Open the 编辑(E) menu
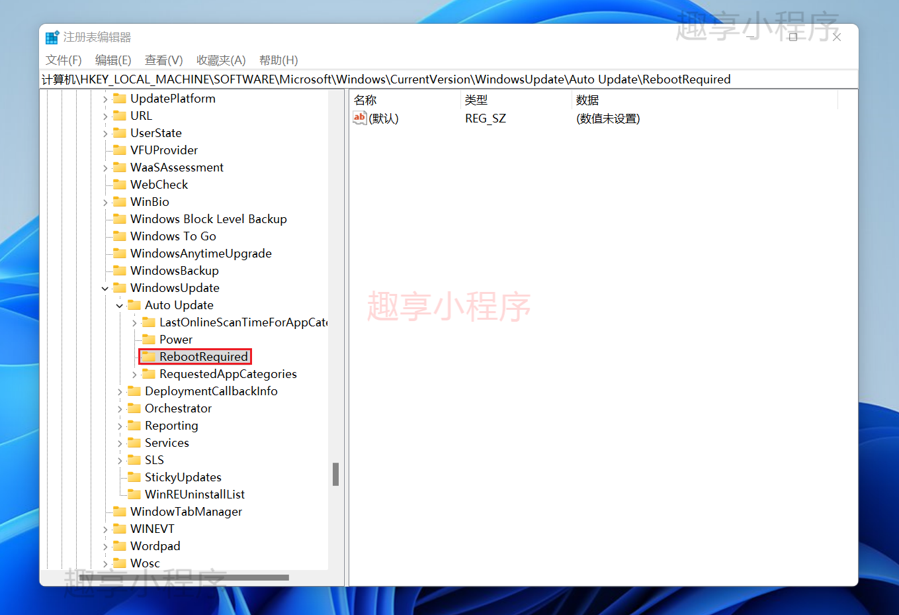This screenshot has width=899, height=615. (113, 60)
